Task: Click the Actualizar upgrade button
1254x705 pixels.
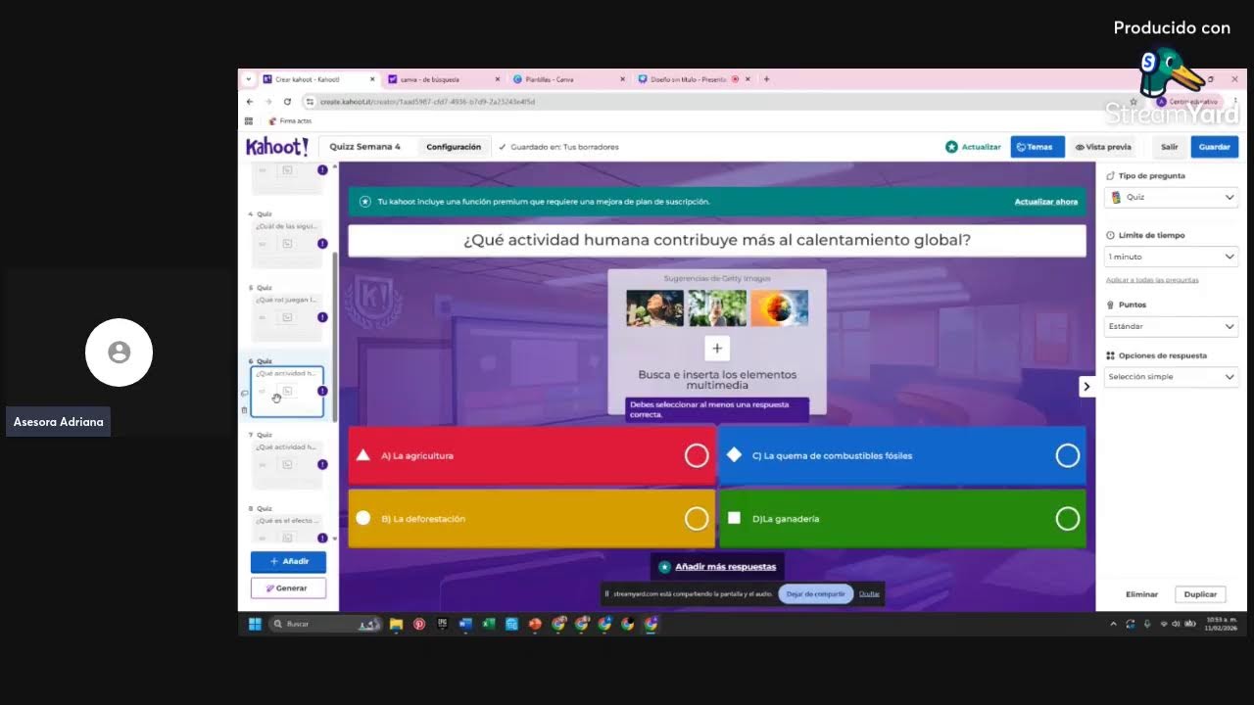Action: 973,147
